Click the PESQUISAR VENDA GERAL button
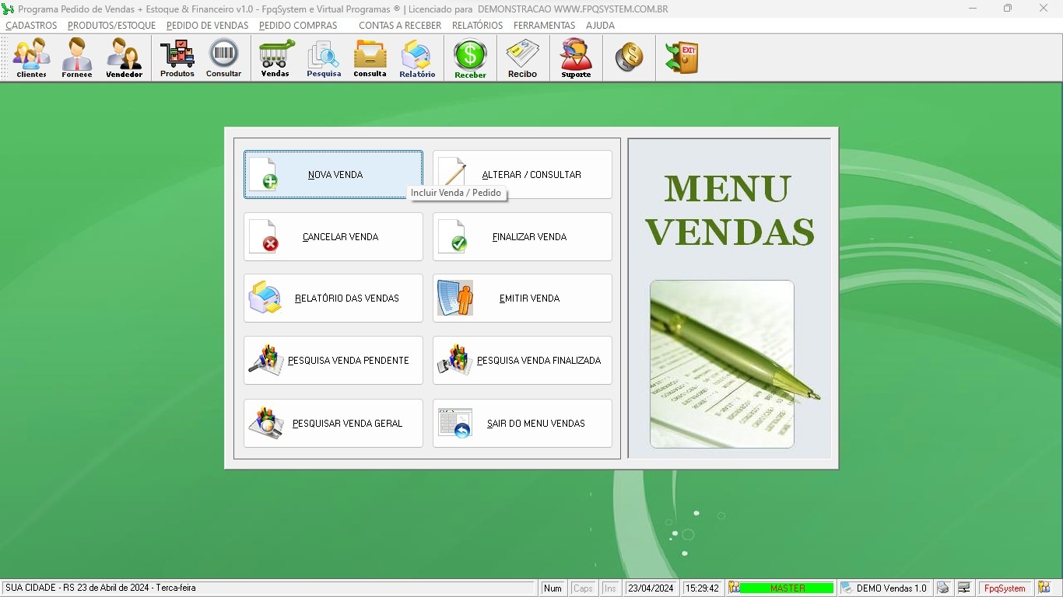1063x597 pixels. pyautogui.click(x=333, y=424)
